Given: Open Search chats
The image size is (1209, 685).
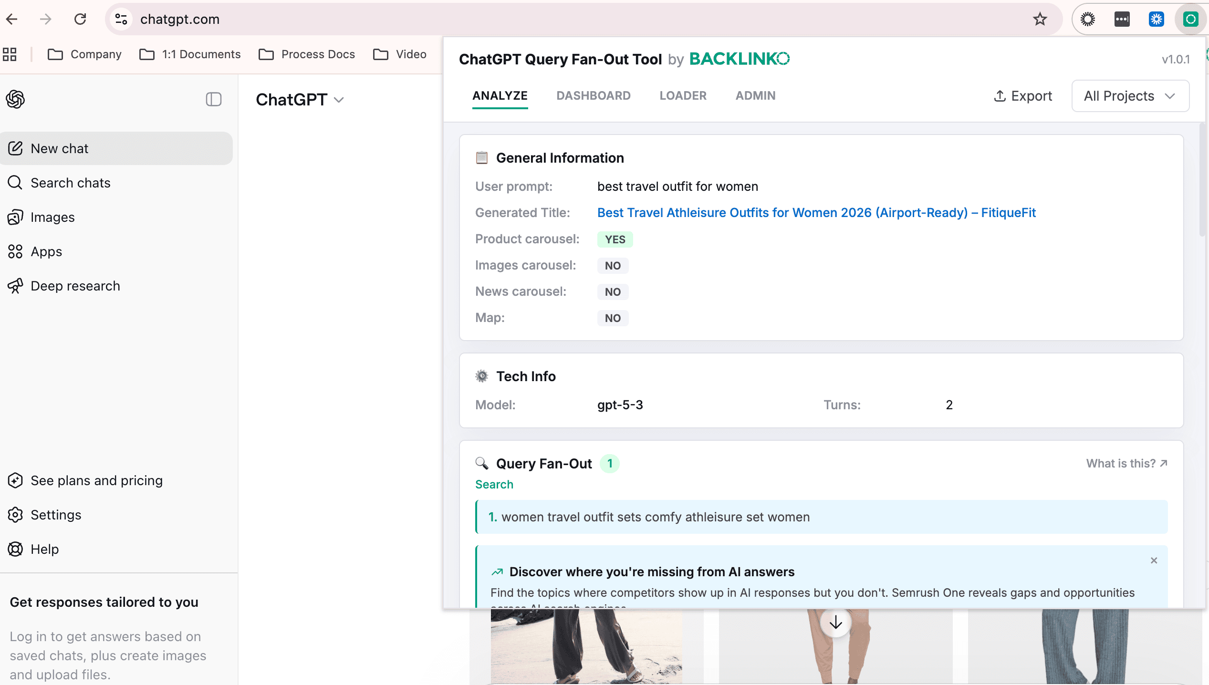Looking at the screenshot, I should tap(70, 183).
